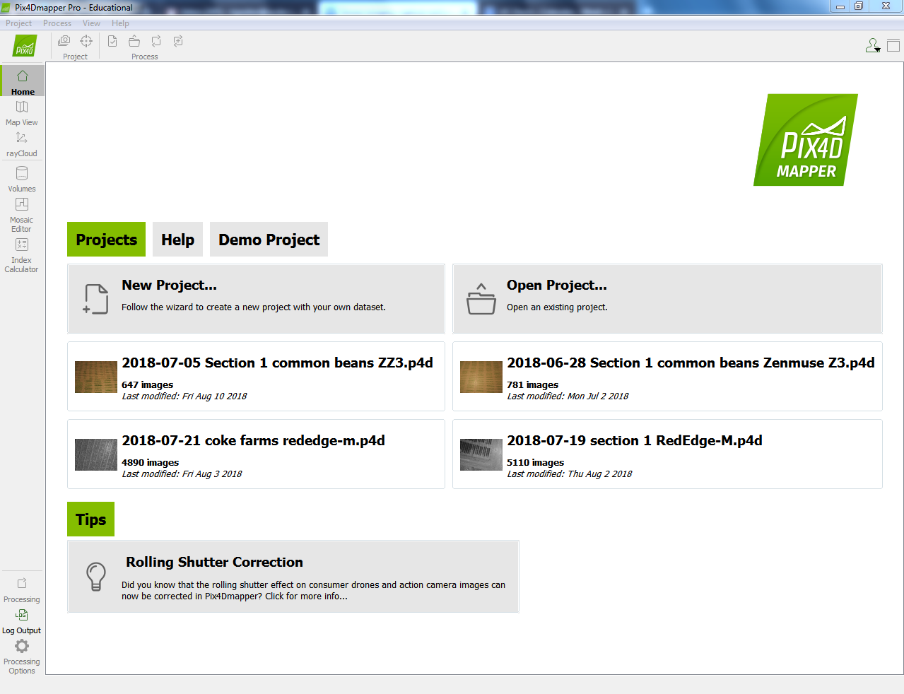904x694 pixels.
Task: Switch to the Help tab on home page
Action: click(x=178, y=240)
